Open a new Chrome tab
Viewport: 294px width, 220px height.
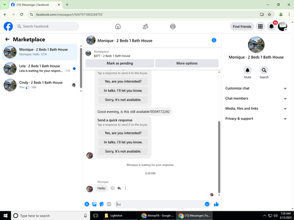click(x=67, y=5)
